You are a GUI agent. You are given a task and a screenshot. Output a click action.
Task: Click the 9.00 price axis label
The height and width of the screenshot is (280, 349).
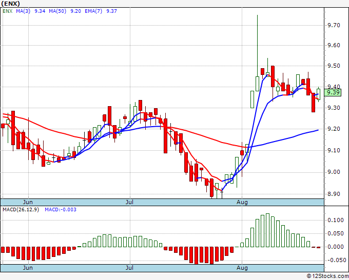(334, 172)
